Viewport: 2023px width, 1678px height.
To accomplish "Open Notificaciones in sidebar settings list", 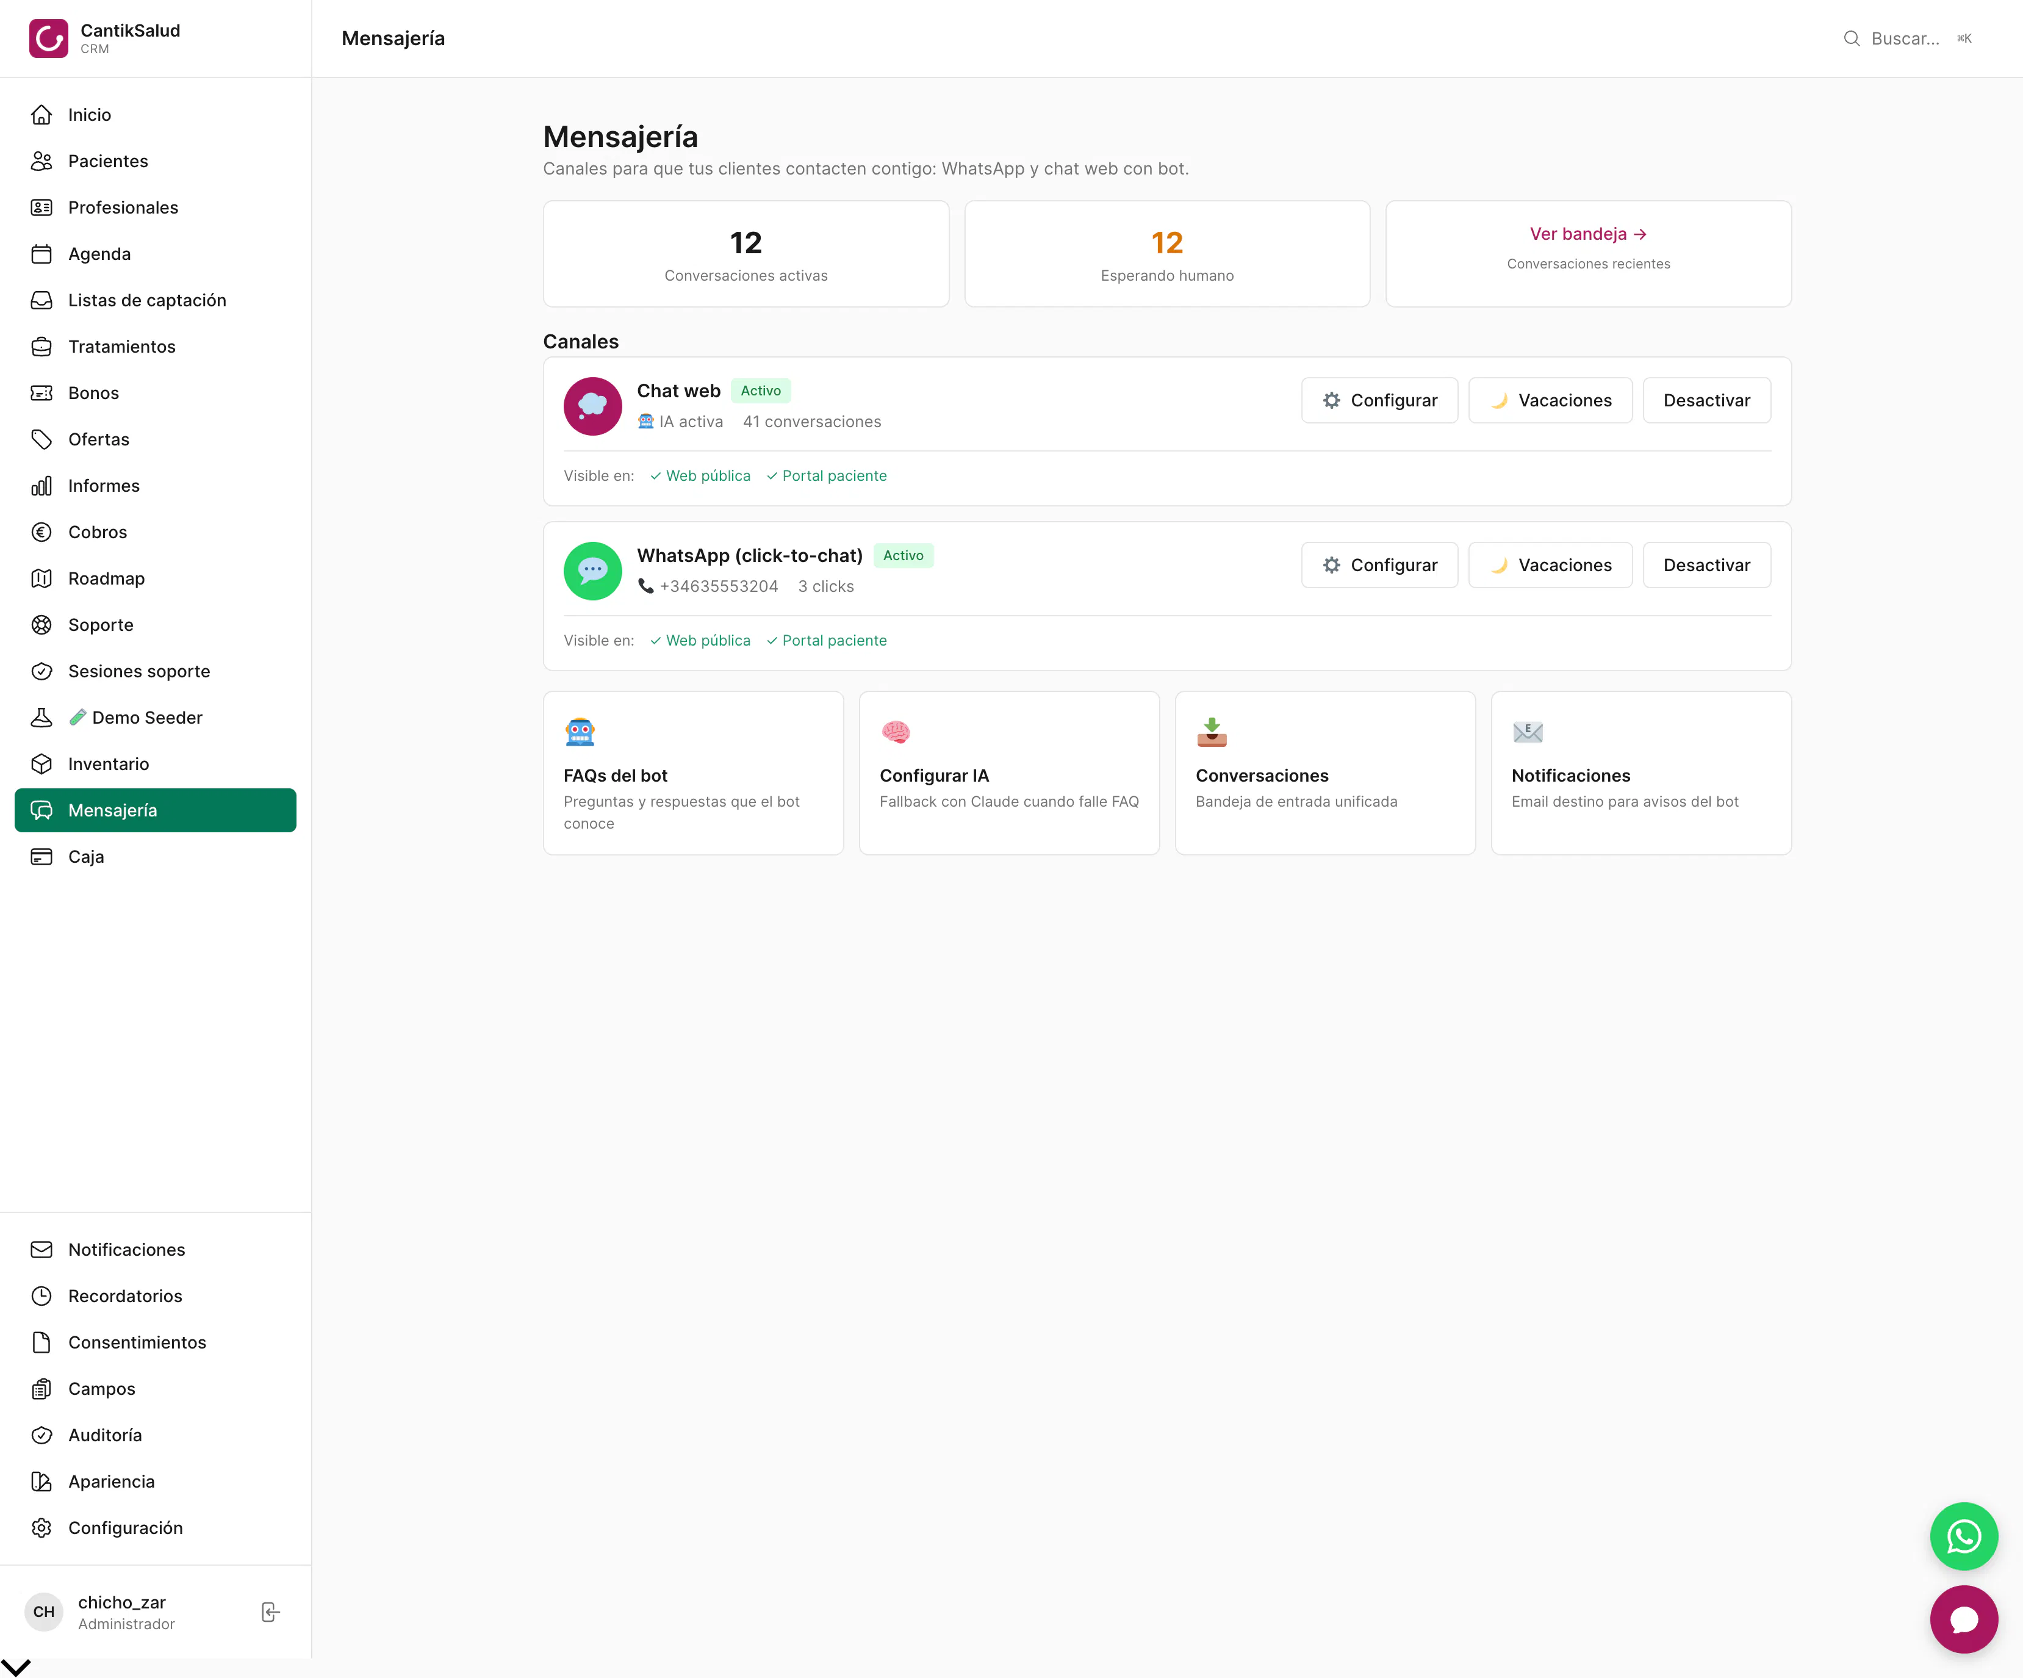I will tap(155, 1250).
